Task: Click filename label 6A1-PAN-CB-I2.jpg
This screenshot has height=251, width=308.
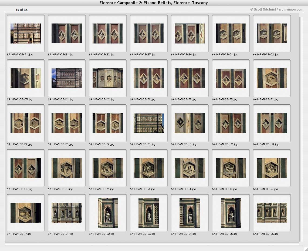Action: click(101, 189)
